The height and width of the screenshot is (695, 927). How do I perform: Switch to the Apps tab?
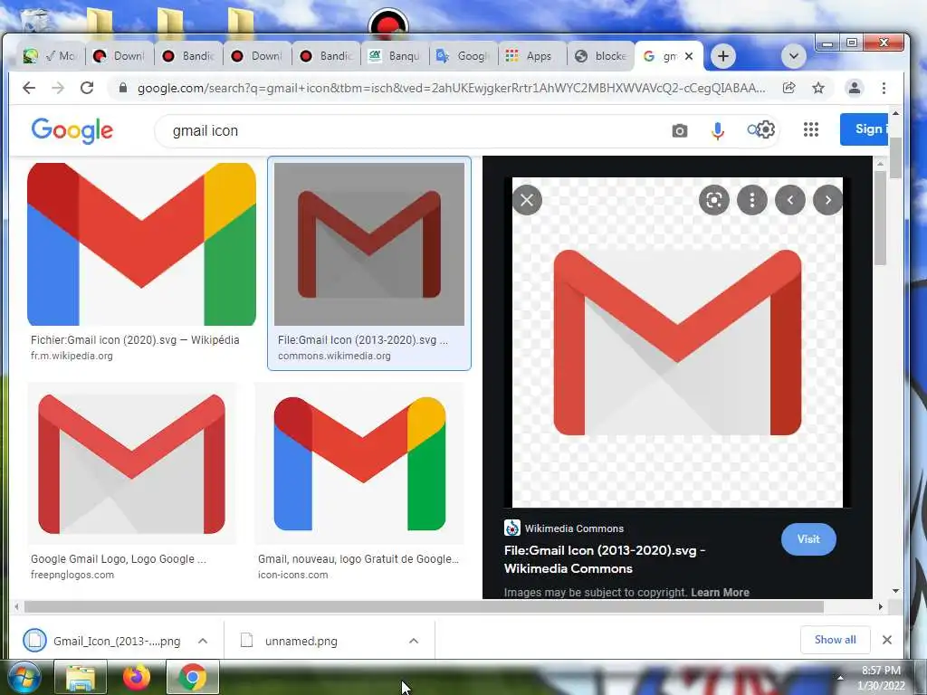[532, 56]
